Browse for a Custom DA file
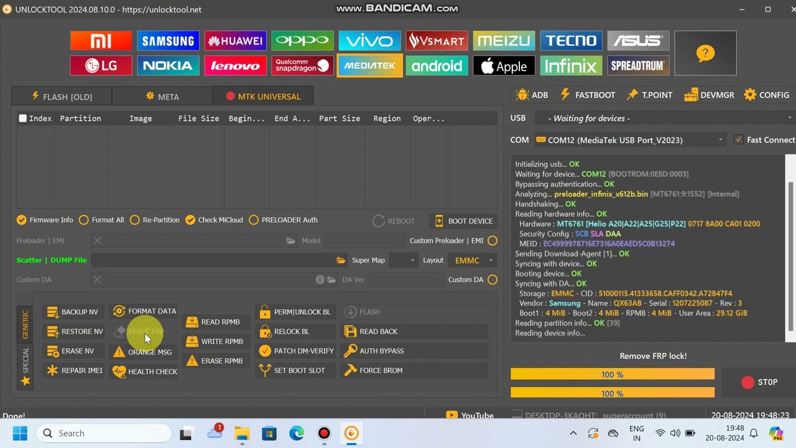This screenshot has height=448, width=796. [331, 280]
